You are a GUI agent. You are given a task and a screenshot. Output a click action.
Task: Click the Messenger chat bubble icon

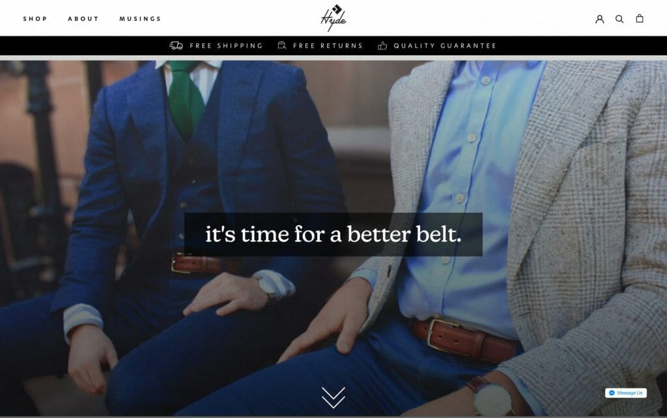pyautogui.click(x=612, y=393)
